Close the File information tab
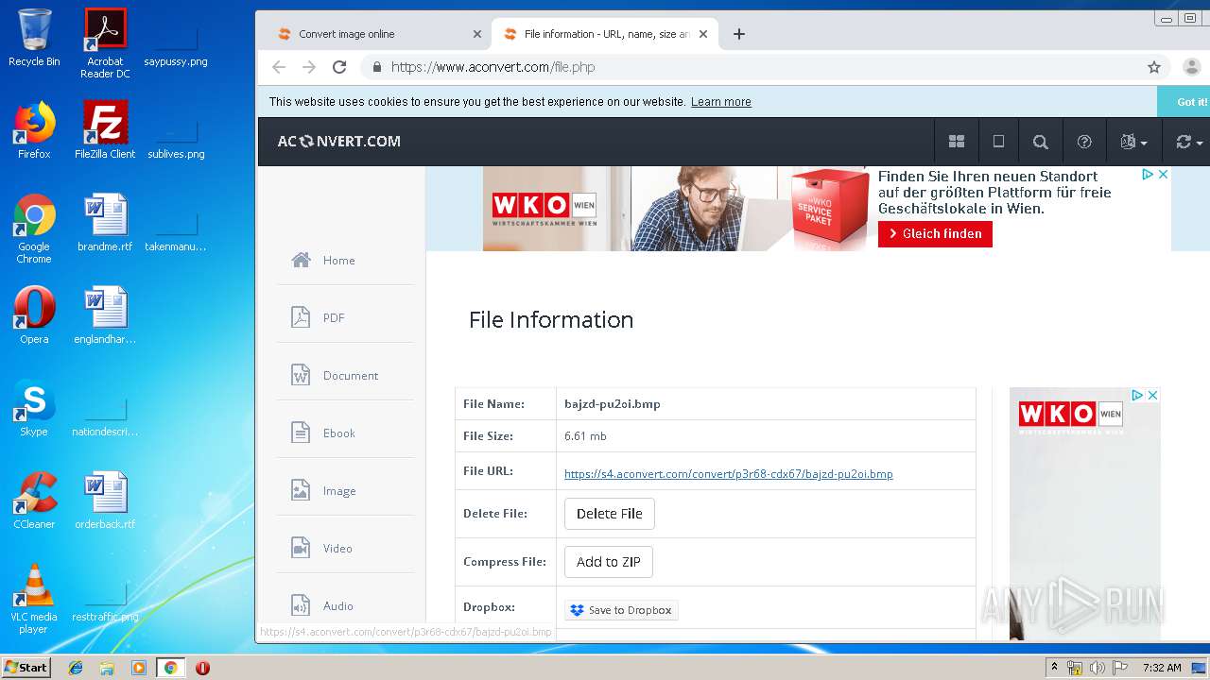Image resolution: width=1210 pixels, height=680 pixels. (702, 34)
